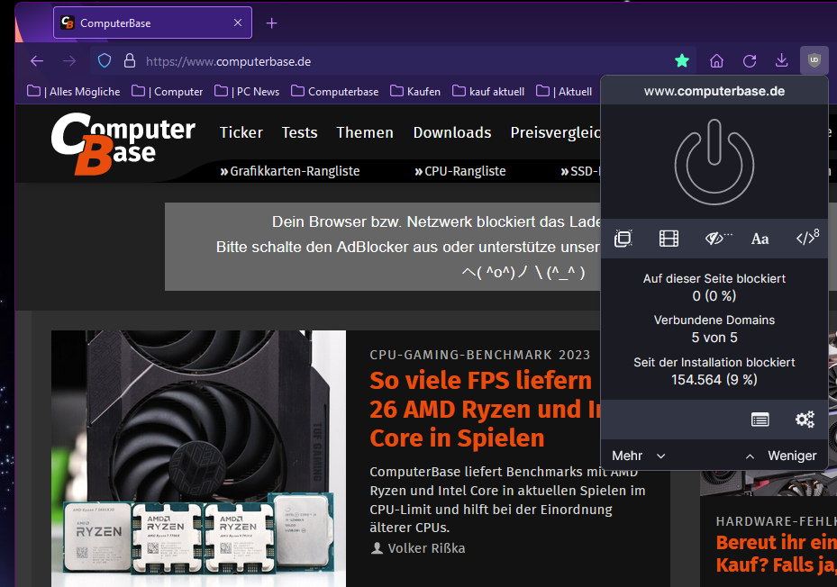Open the 'Bereut ihr' hardware article
The image size is (837, 587).
click(x=776, y=554)
